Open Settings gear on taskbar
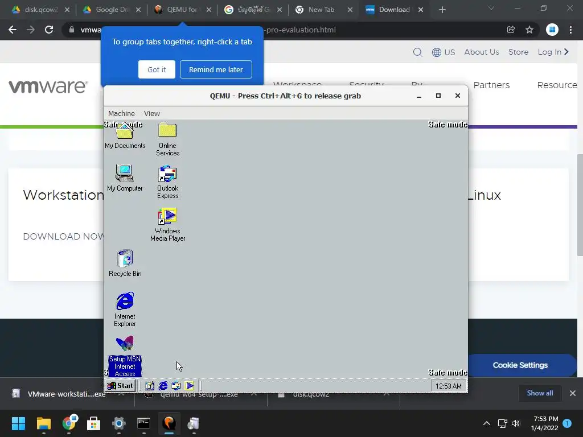583x437 pixels. click(118, 423)
